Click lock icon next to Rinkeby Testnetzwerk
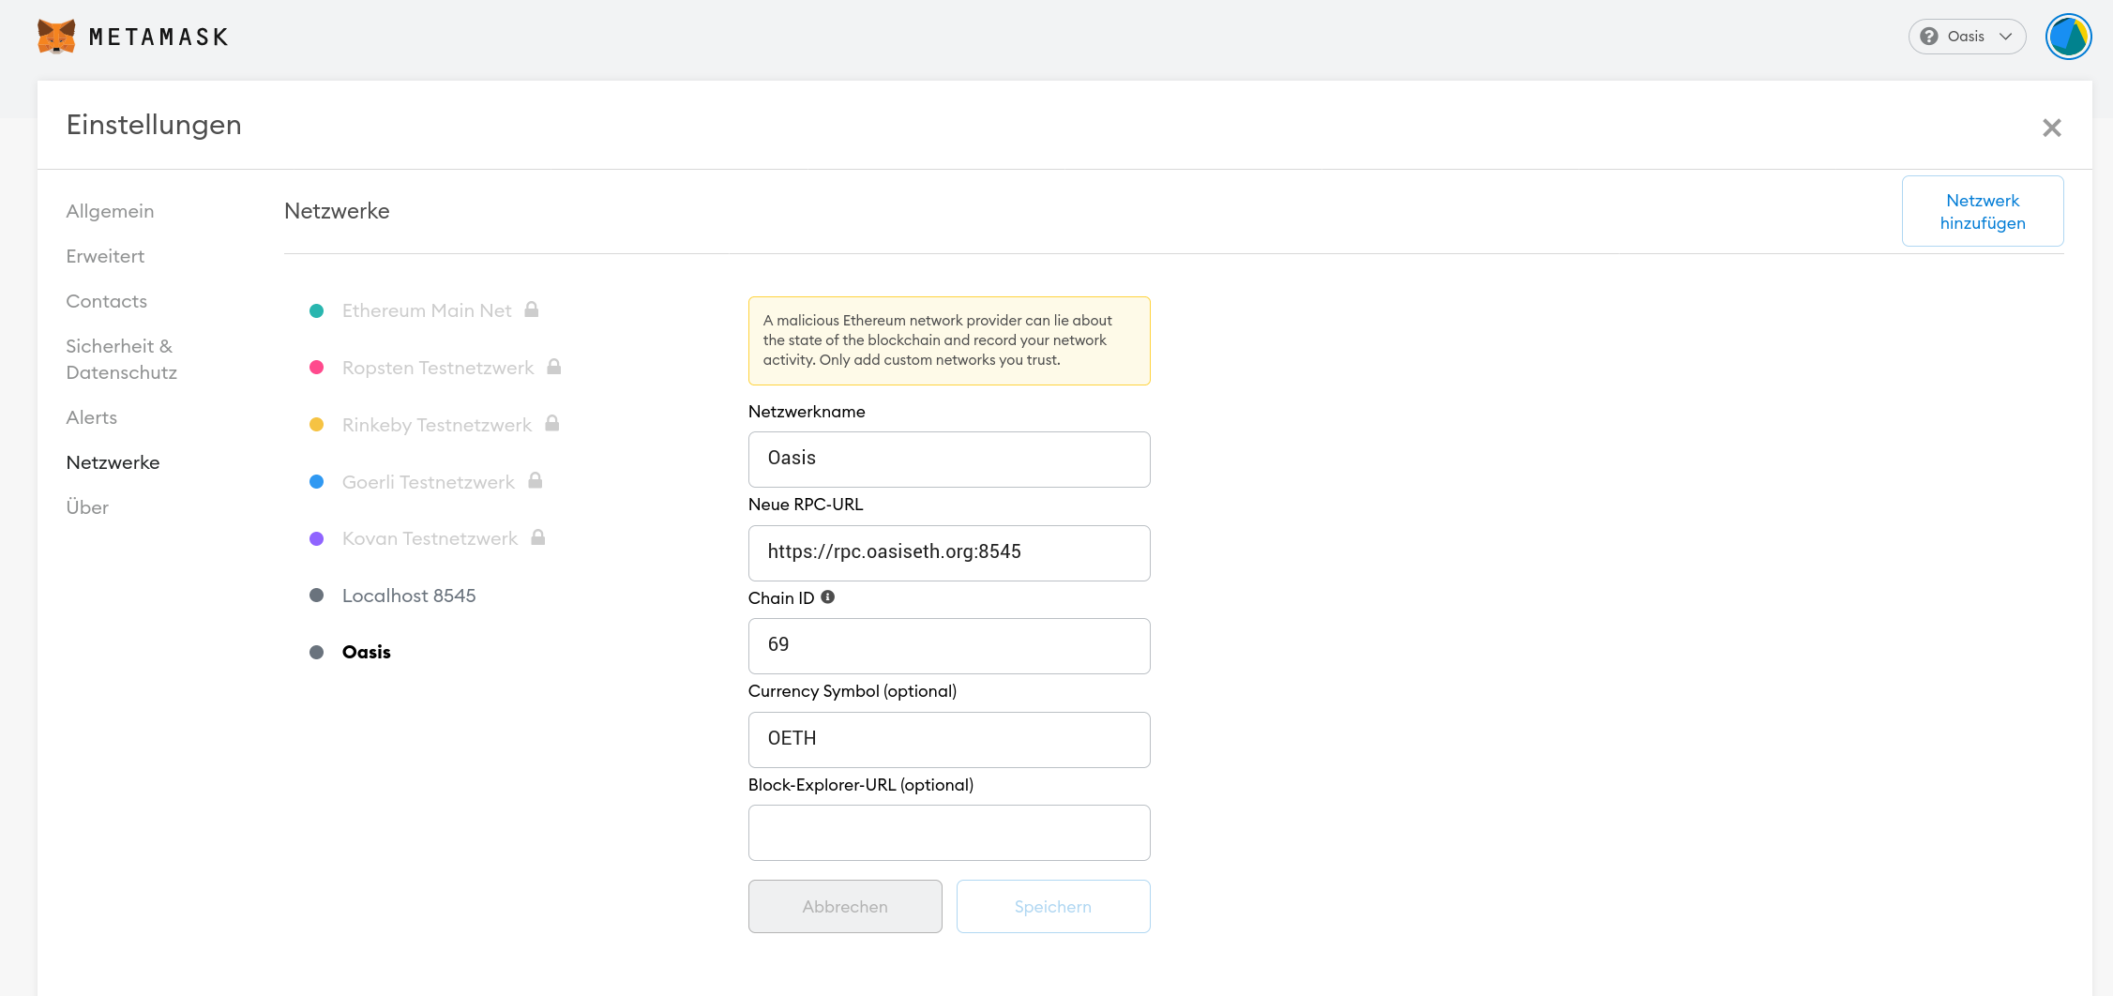 [552, 424]
